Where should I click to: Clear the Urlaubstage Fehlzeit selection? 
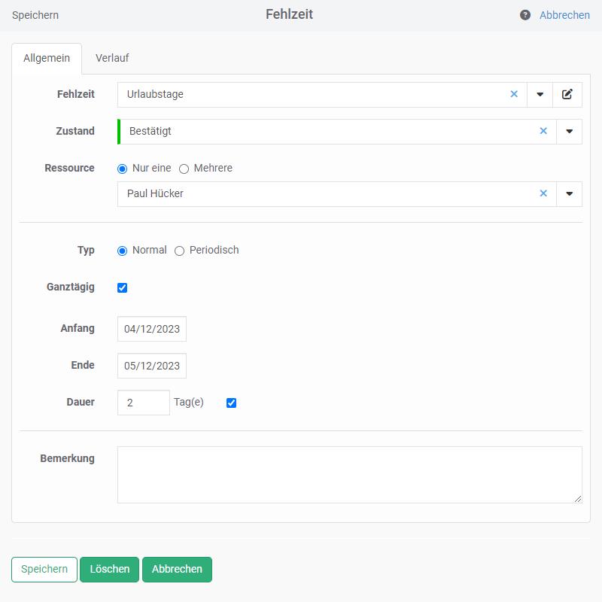pyautogui.click(x=515, y=95)
